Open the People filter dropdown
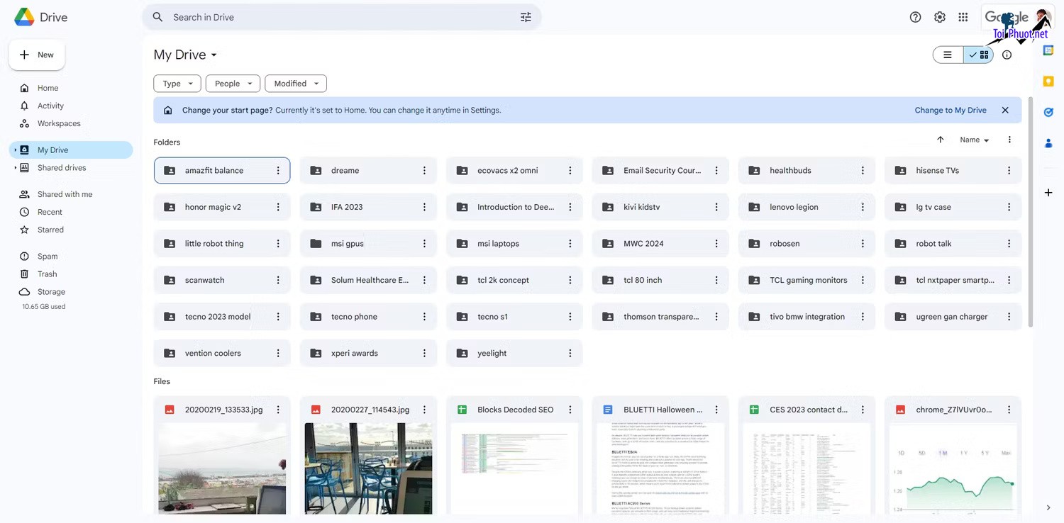 click(x=233, y=84)
